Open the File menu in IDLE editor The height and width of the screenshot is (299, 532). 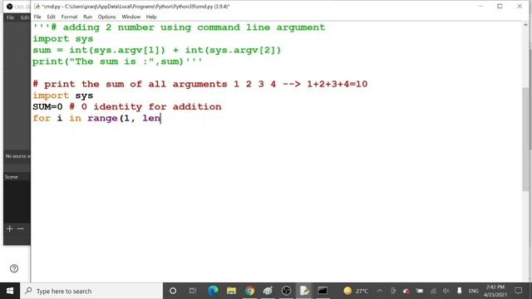pos(37,17)
